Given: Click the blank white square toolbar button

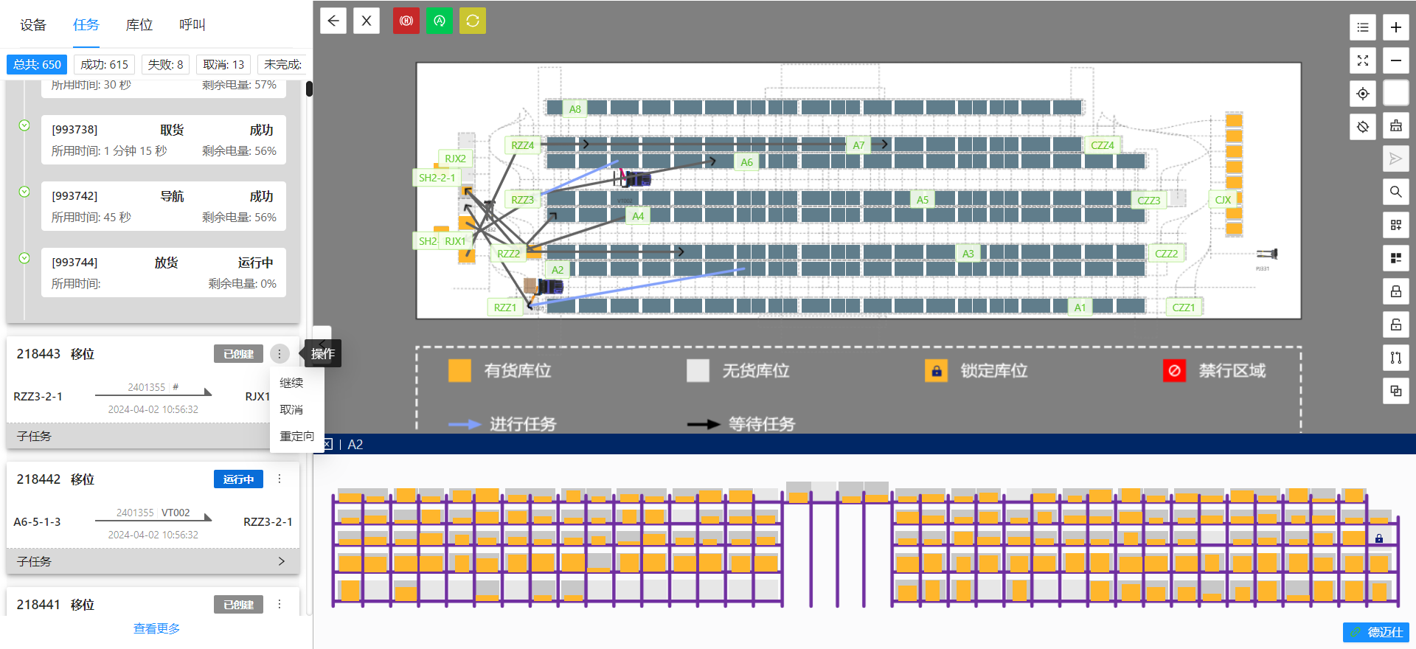Looking at the screenshot, I should coord(1396,94).
